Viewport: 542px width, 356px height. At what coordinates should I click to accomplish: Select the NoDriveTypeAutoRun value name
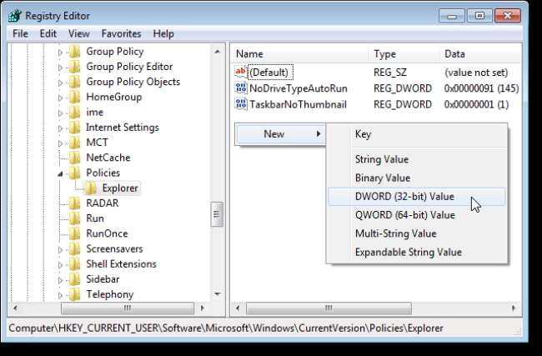[x=299, y=88]
